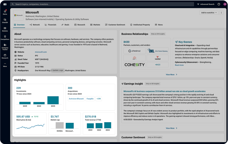Open Research in the left sidebar

(5, 56)
